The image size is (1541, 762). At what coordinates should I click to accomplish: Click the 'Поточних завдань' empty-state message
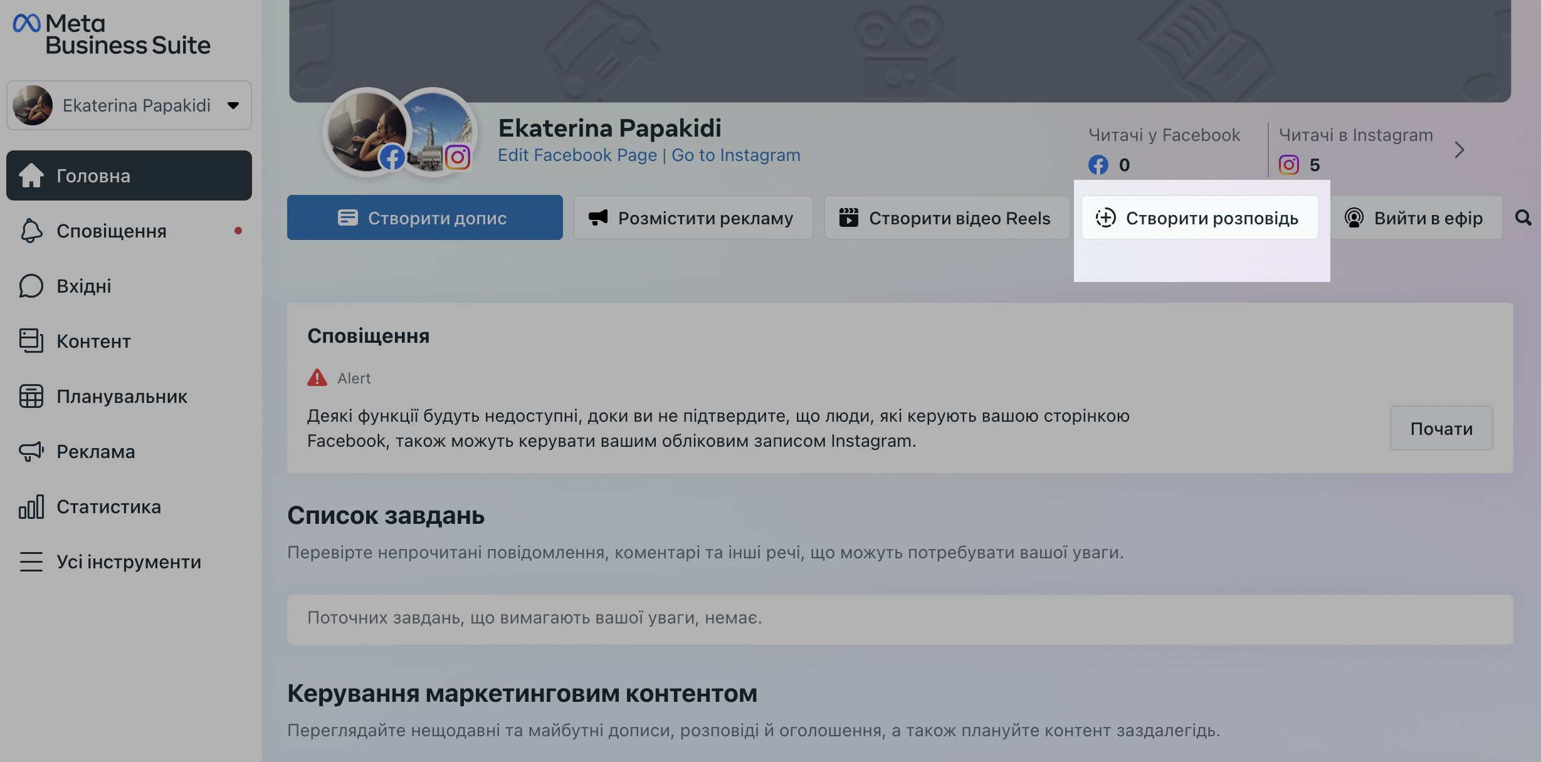tap(534, 618)
